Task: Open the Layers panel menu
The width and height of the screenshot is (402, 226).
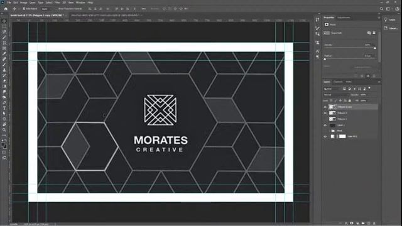Action: coord(379,82)
